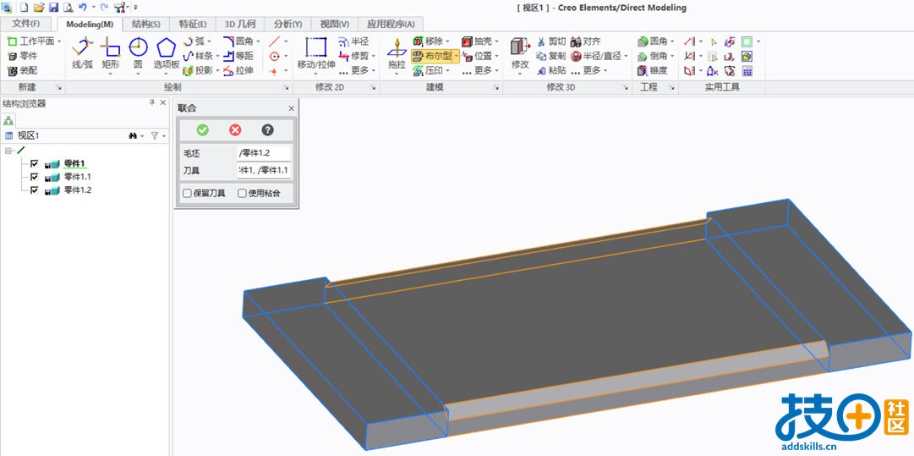This screenshot has height=456, width=914.
Task: Click the 拉伸 stretch sketch tool
Action: click(x=238, y=70)
